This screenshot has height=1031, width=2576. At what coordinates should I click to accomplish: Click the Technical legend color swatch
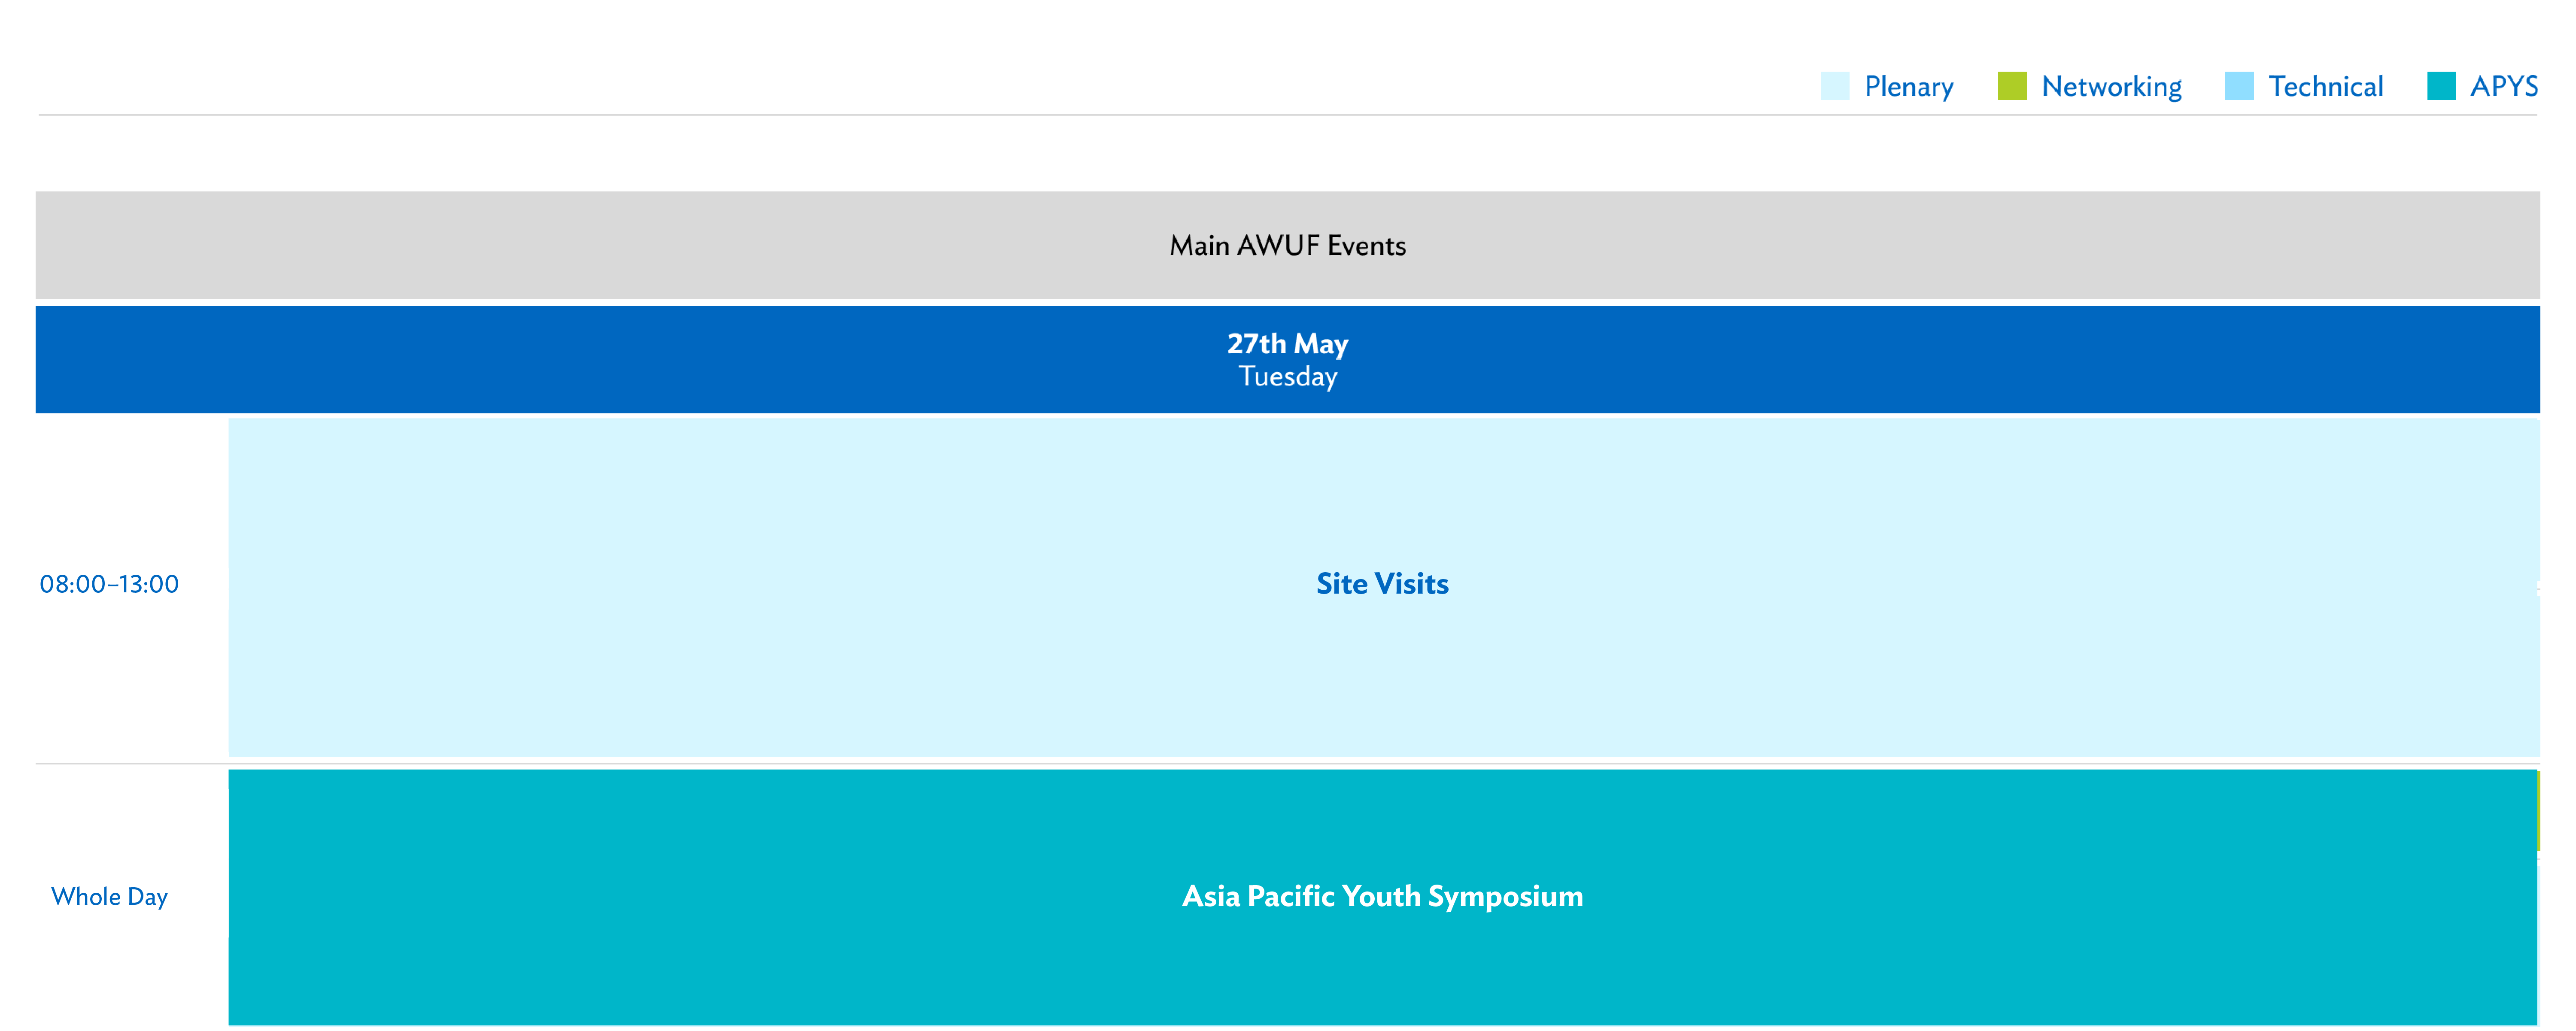[x=2239, y=86]
